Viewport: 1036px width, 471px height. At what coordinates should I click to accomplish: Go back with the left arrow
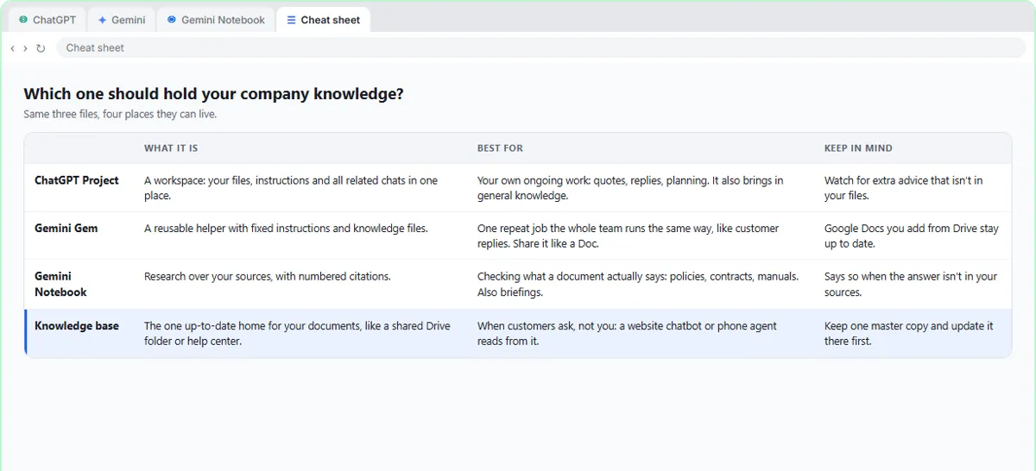click(x=12, y=48)
